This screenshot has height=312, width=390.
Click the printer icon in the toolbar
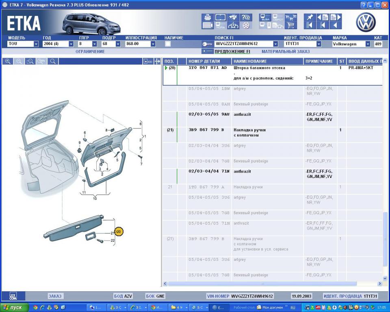click(208, 17)
